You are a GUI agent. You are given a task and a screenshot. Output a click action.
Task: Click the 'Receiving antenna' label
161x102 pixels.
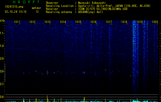[59, 12]
